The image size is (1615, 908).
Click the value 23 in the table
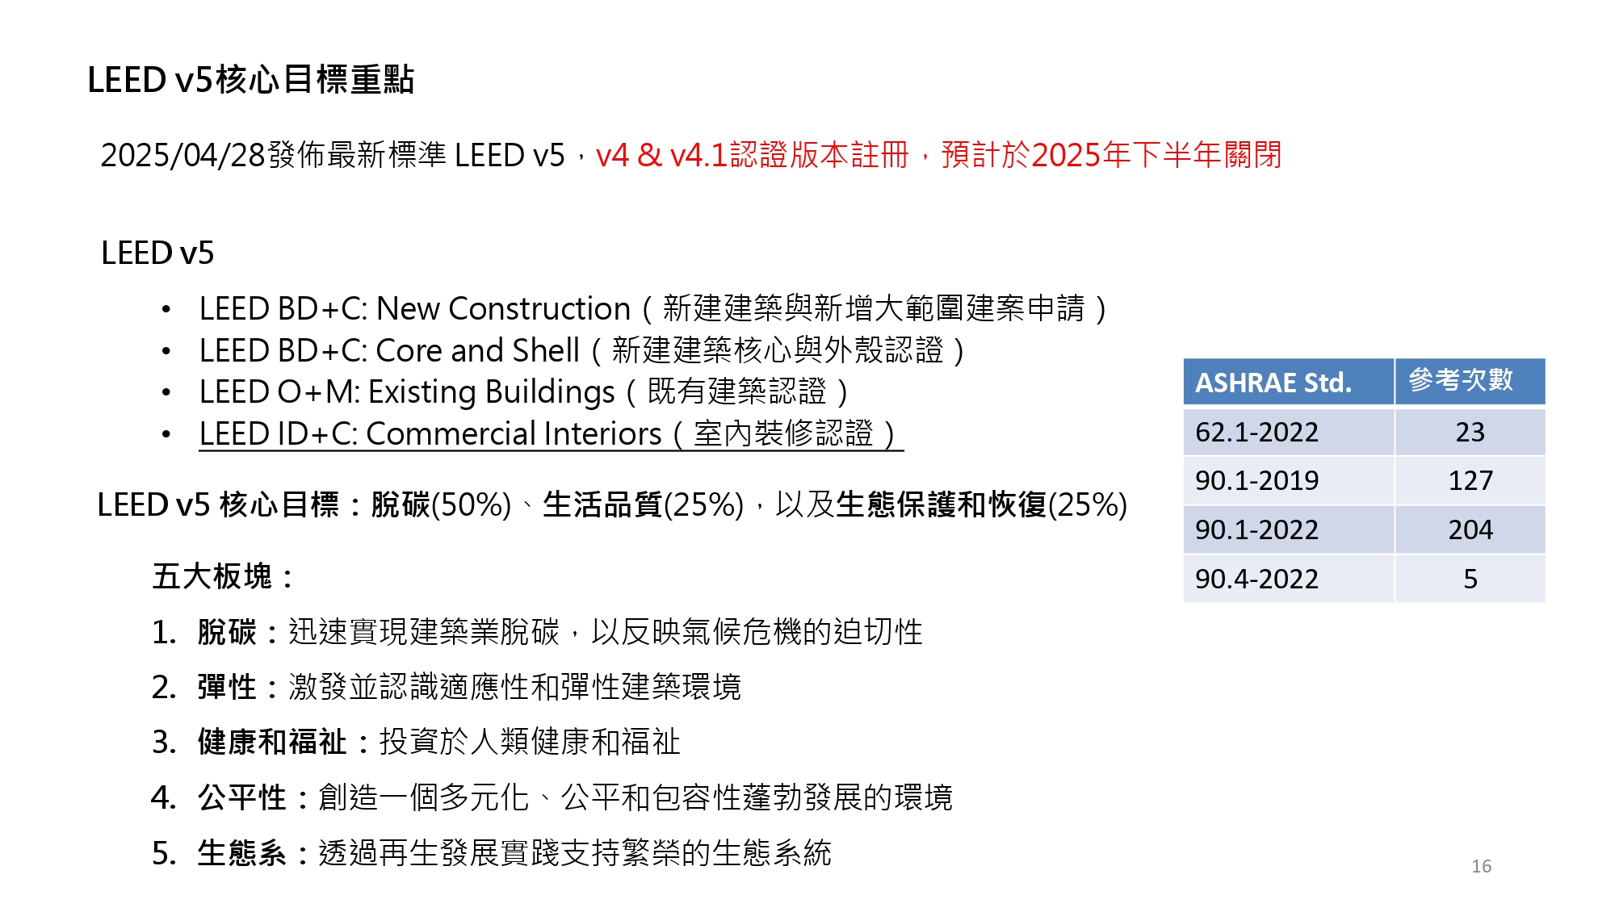1470,433
